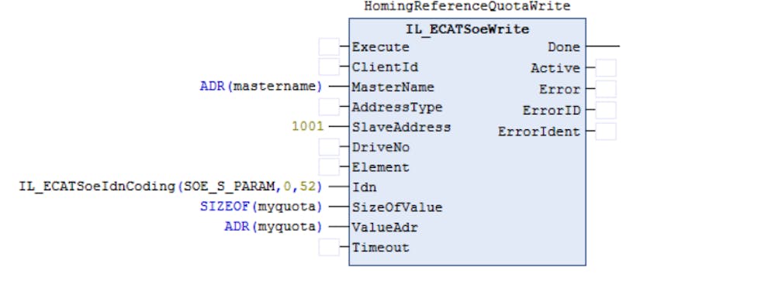Click the IL_ECATSoeWrite block title
This screenshot has width=775, height=284.
(x=468, y=29)
